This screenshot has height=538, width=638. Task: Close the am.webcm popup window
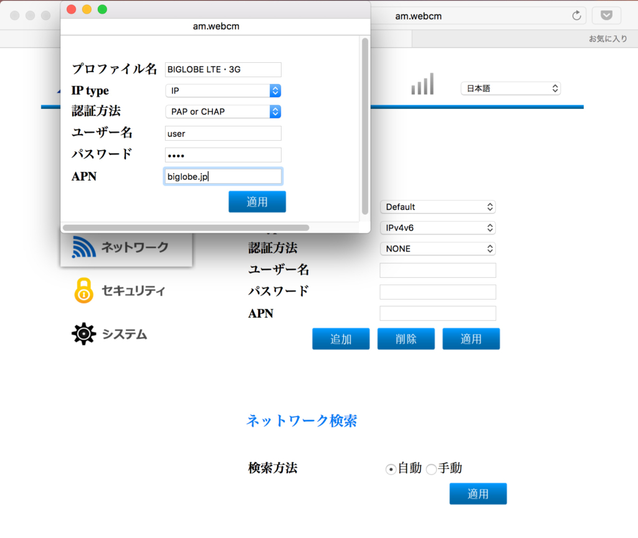click(x=71, y=9)
